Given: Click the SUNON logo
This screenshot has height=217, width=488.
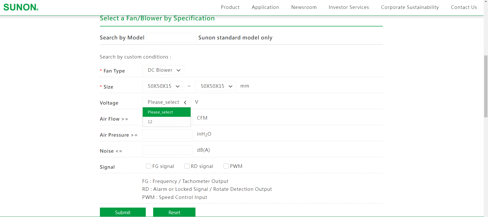Looking at the screenshot, I should tap(21, 7).
